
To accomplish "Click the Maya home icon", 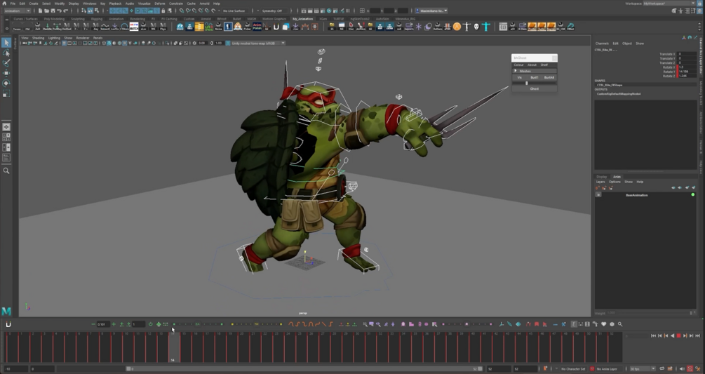I will click(x=4, y=3).
